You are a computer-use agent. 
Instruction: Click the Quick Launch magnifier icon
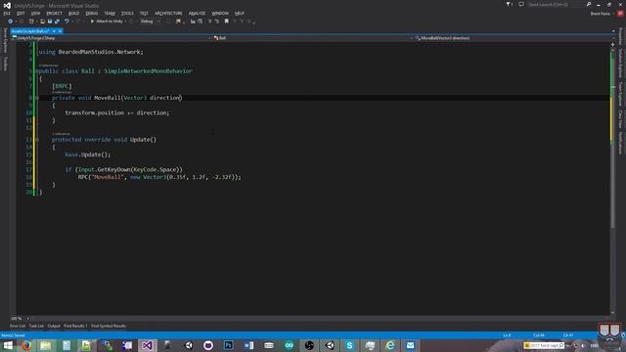pyautogui.click(x=589, y=4)
